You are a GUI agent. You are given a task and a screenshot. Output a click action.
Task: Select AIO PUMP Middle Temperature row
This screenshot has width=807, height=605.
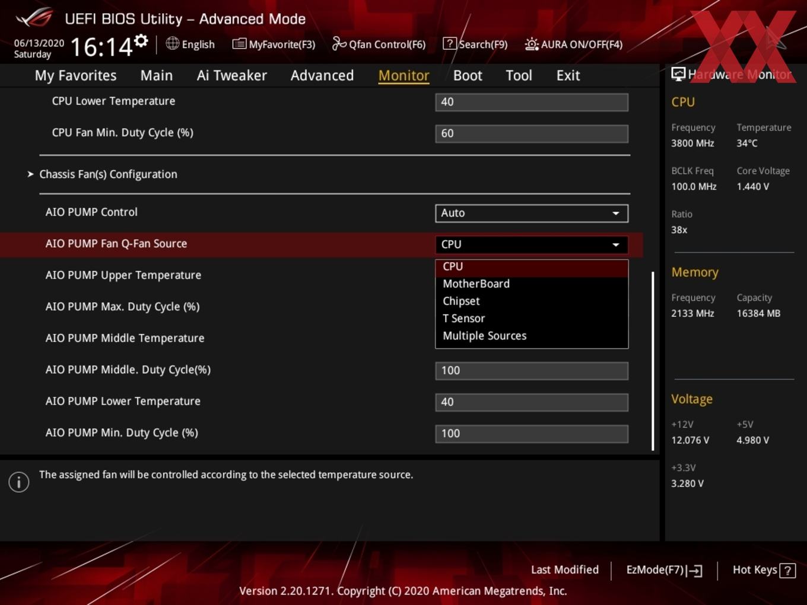point(125,338)
